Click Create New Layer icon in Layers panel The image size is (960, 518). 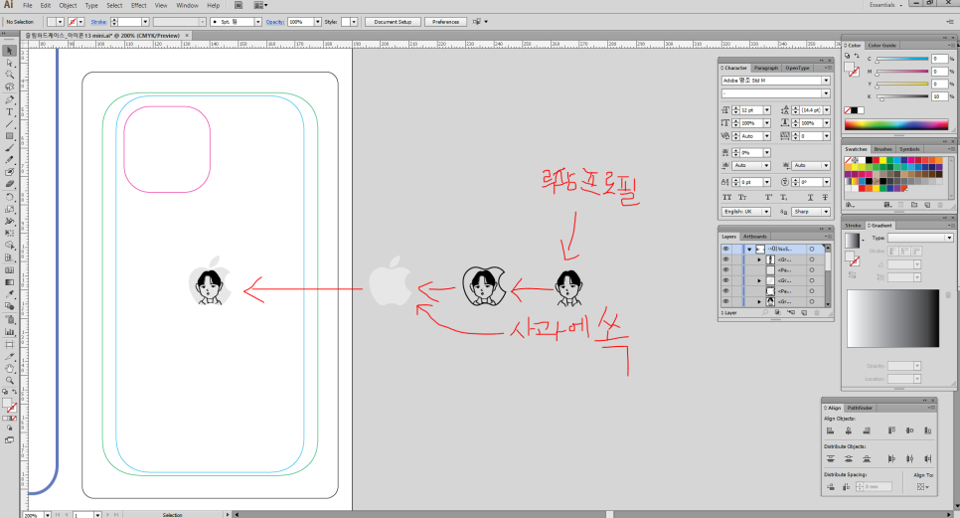(x=803, y=313)
